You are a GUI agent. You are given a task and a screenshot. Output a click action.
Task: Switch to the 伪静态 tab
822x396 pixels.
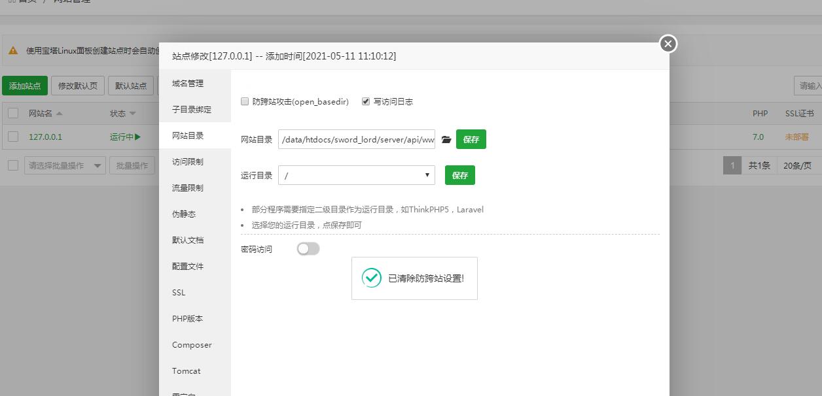[184, 214]
